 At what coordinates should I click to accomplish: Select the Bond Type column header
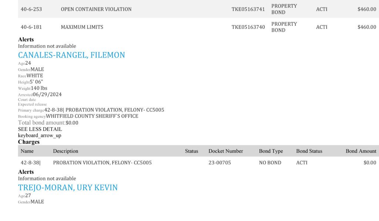271,151
